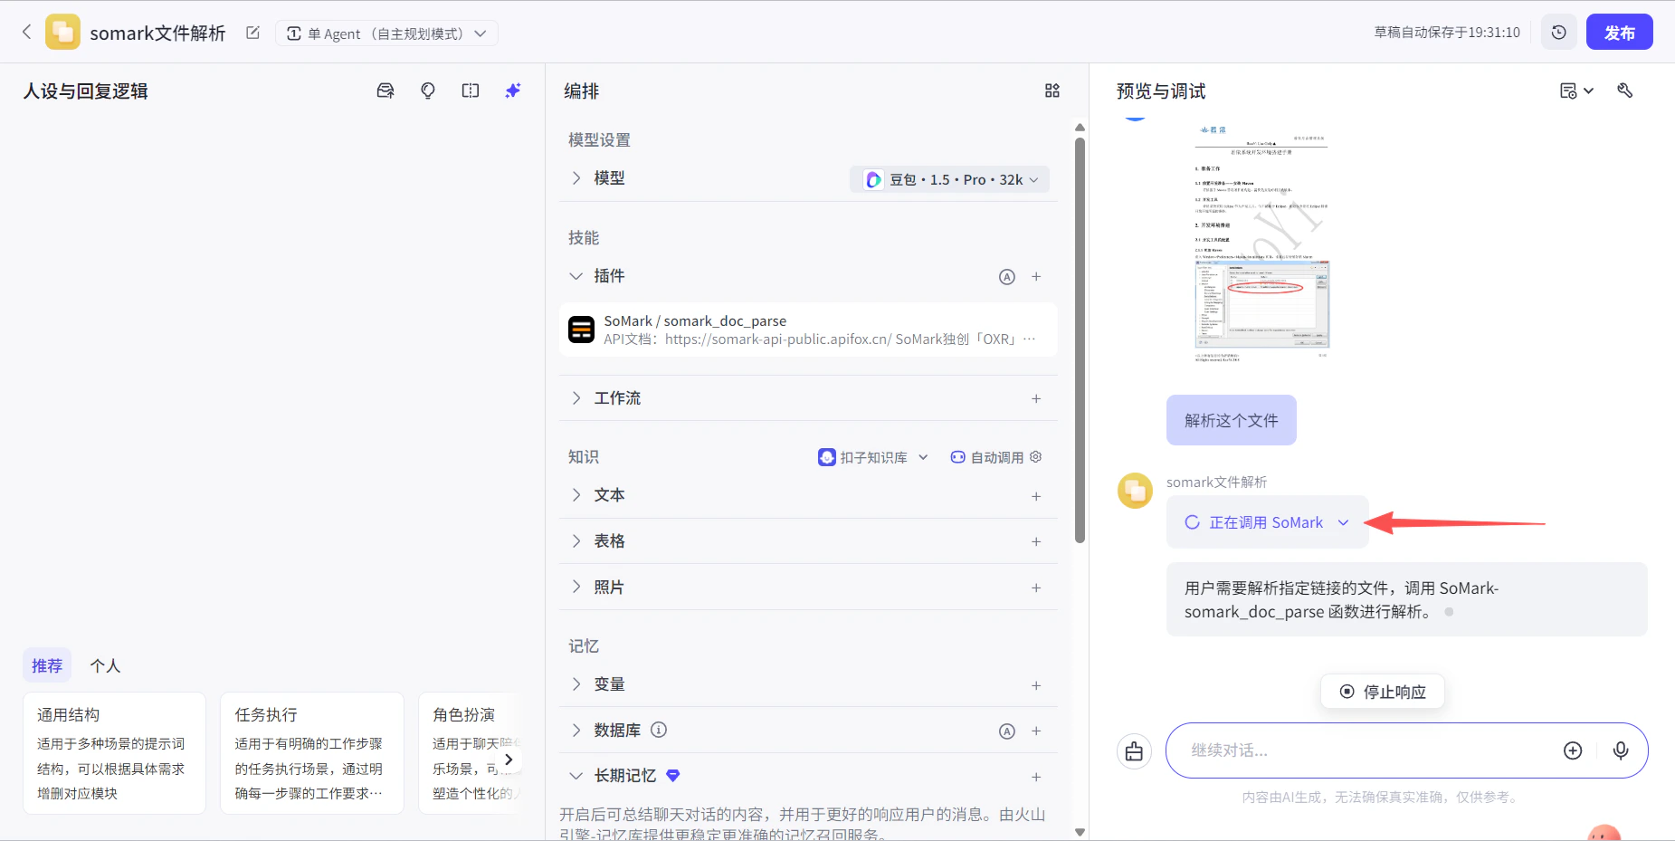Viewport: 1675px width, 841px height.
Task: Add table knowledge with plus icon
Action: (1036, 541)
